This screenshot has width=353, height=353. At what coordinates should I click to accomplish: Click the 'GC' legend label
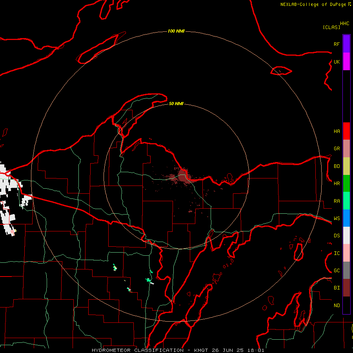337,271
